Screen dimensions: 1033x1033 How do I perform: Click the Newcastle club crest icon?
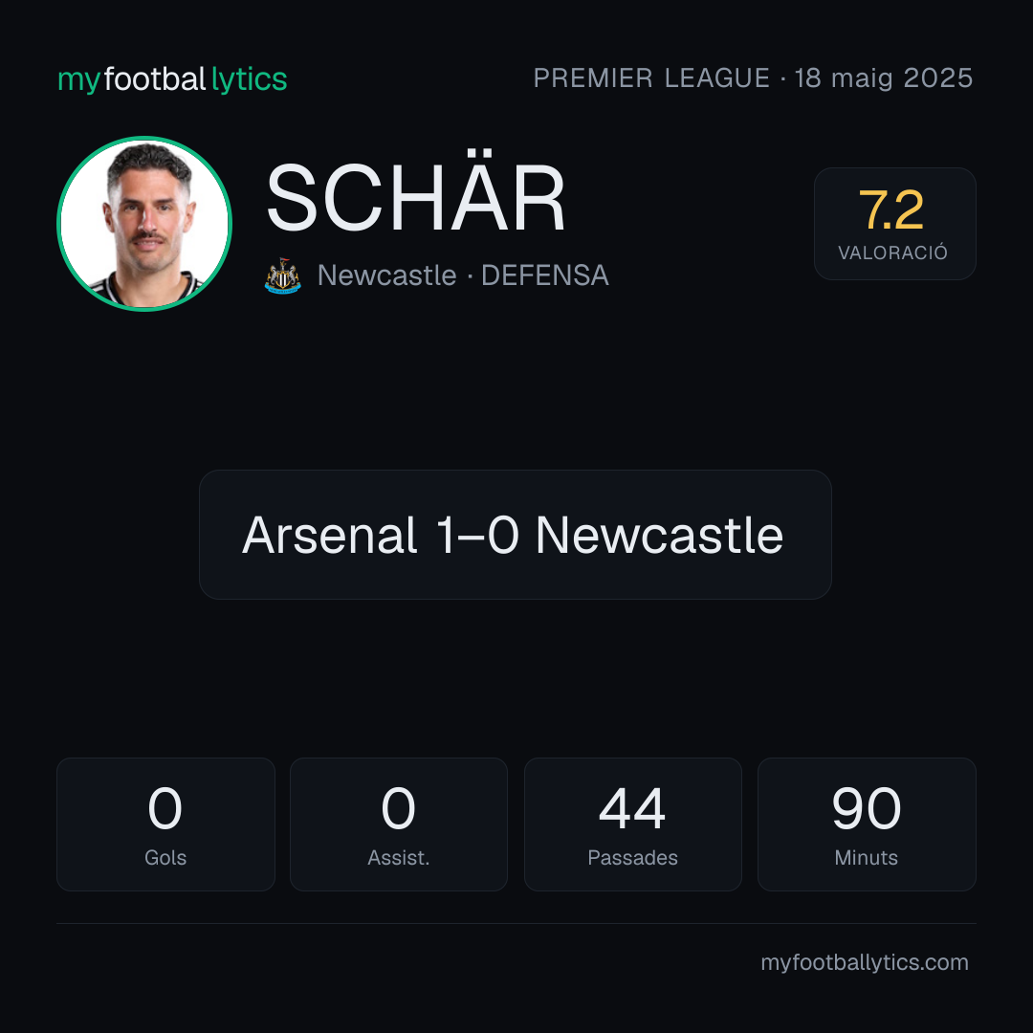coord(282,275)
